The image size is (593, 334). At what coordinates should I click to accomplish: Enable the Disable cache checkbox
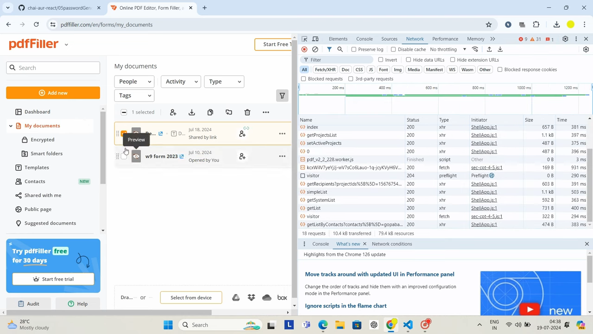[x=393, y=49]
